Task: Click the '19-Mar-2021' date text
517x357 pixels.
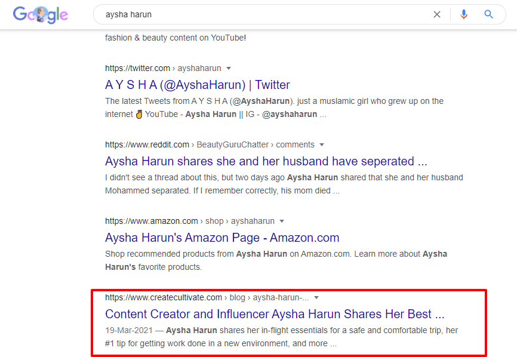Action: pos(129,330)
